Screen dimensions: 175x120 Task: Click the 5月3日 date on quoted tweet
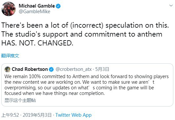(102, 69)
